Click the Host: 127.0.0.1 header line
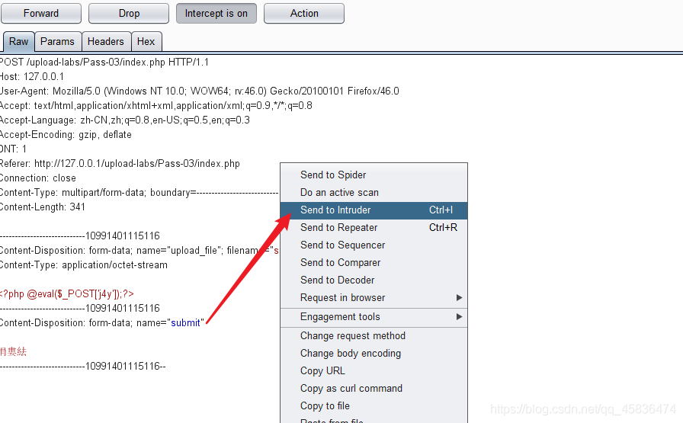 (32, 77)
